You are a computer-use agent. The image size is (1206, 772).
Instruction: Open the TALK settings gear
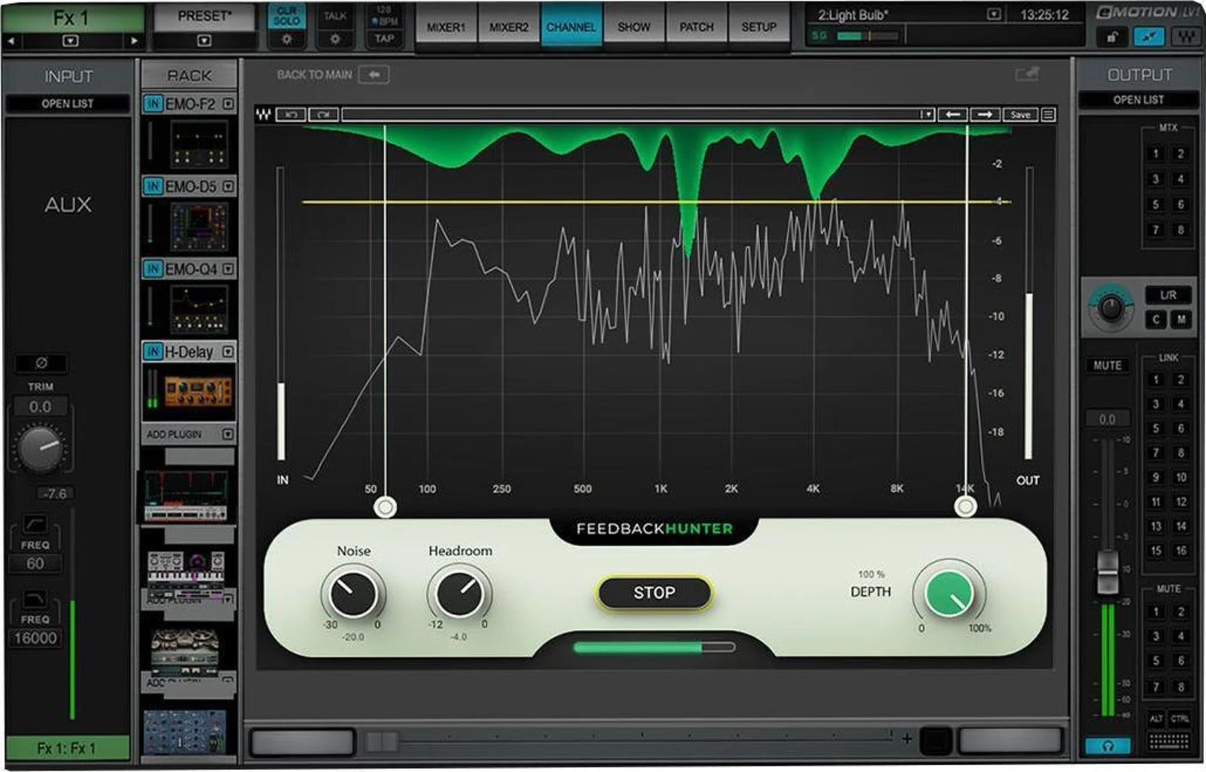click(x=335, y=39)
